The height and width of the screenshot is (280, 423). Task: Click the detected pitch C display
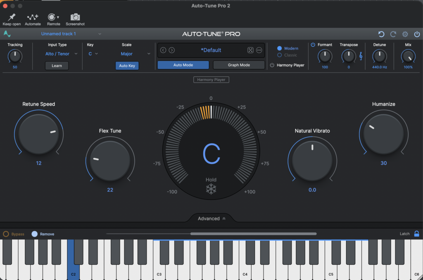[211, 154]
